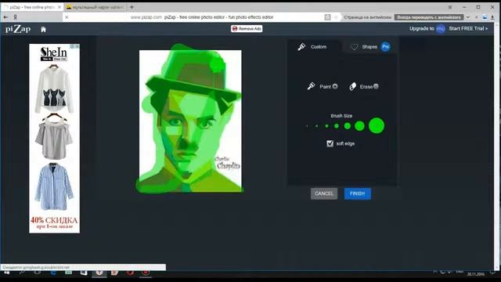Click the Custom brush icon
The width and height of the screenshot is (501, 282).
pos(301,47)
